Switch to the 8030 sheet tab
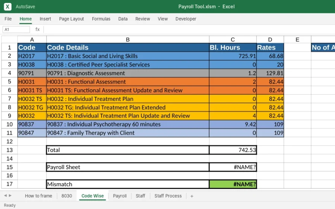 67,196
